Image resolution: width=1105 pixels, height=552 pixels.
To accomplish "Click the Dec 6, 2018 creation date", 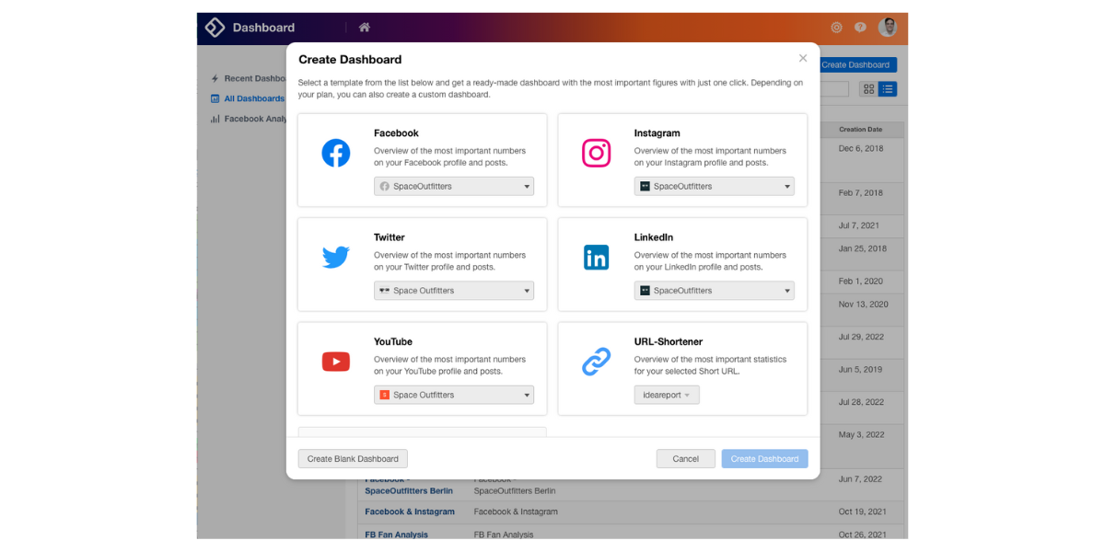I will point(861,148).
